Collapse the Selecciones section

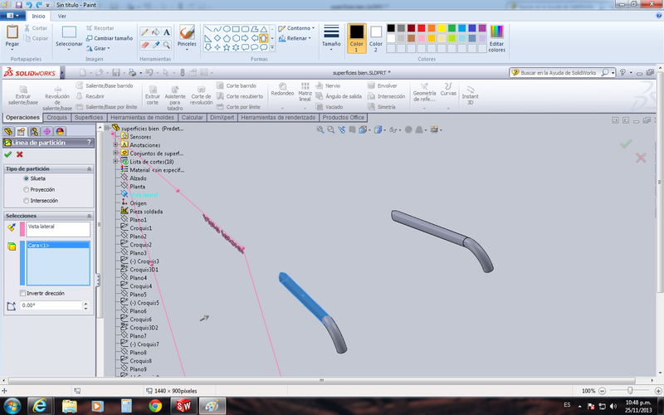(x=89, y=216)
